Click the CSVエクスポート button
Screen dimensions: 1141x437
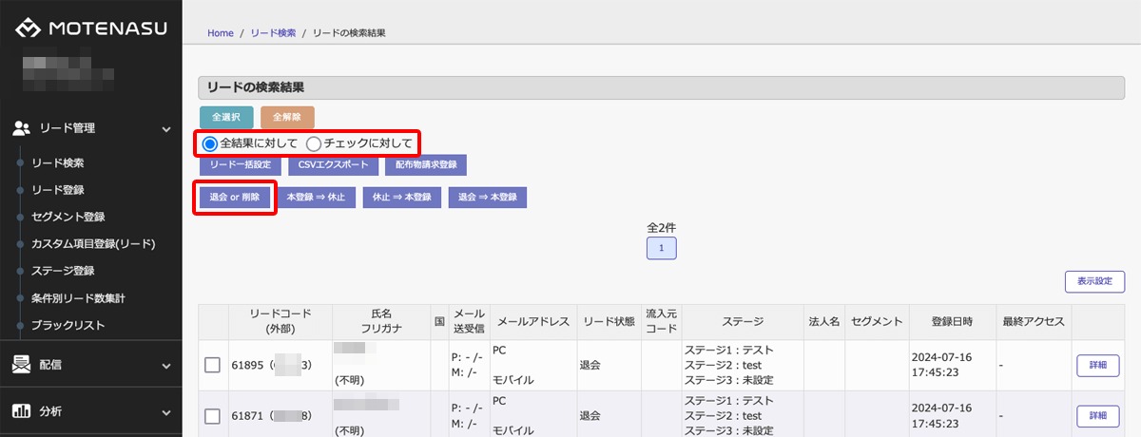click(x=332, y=164)
